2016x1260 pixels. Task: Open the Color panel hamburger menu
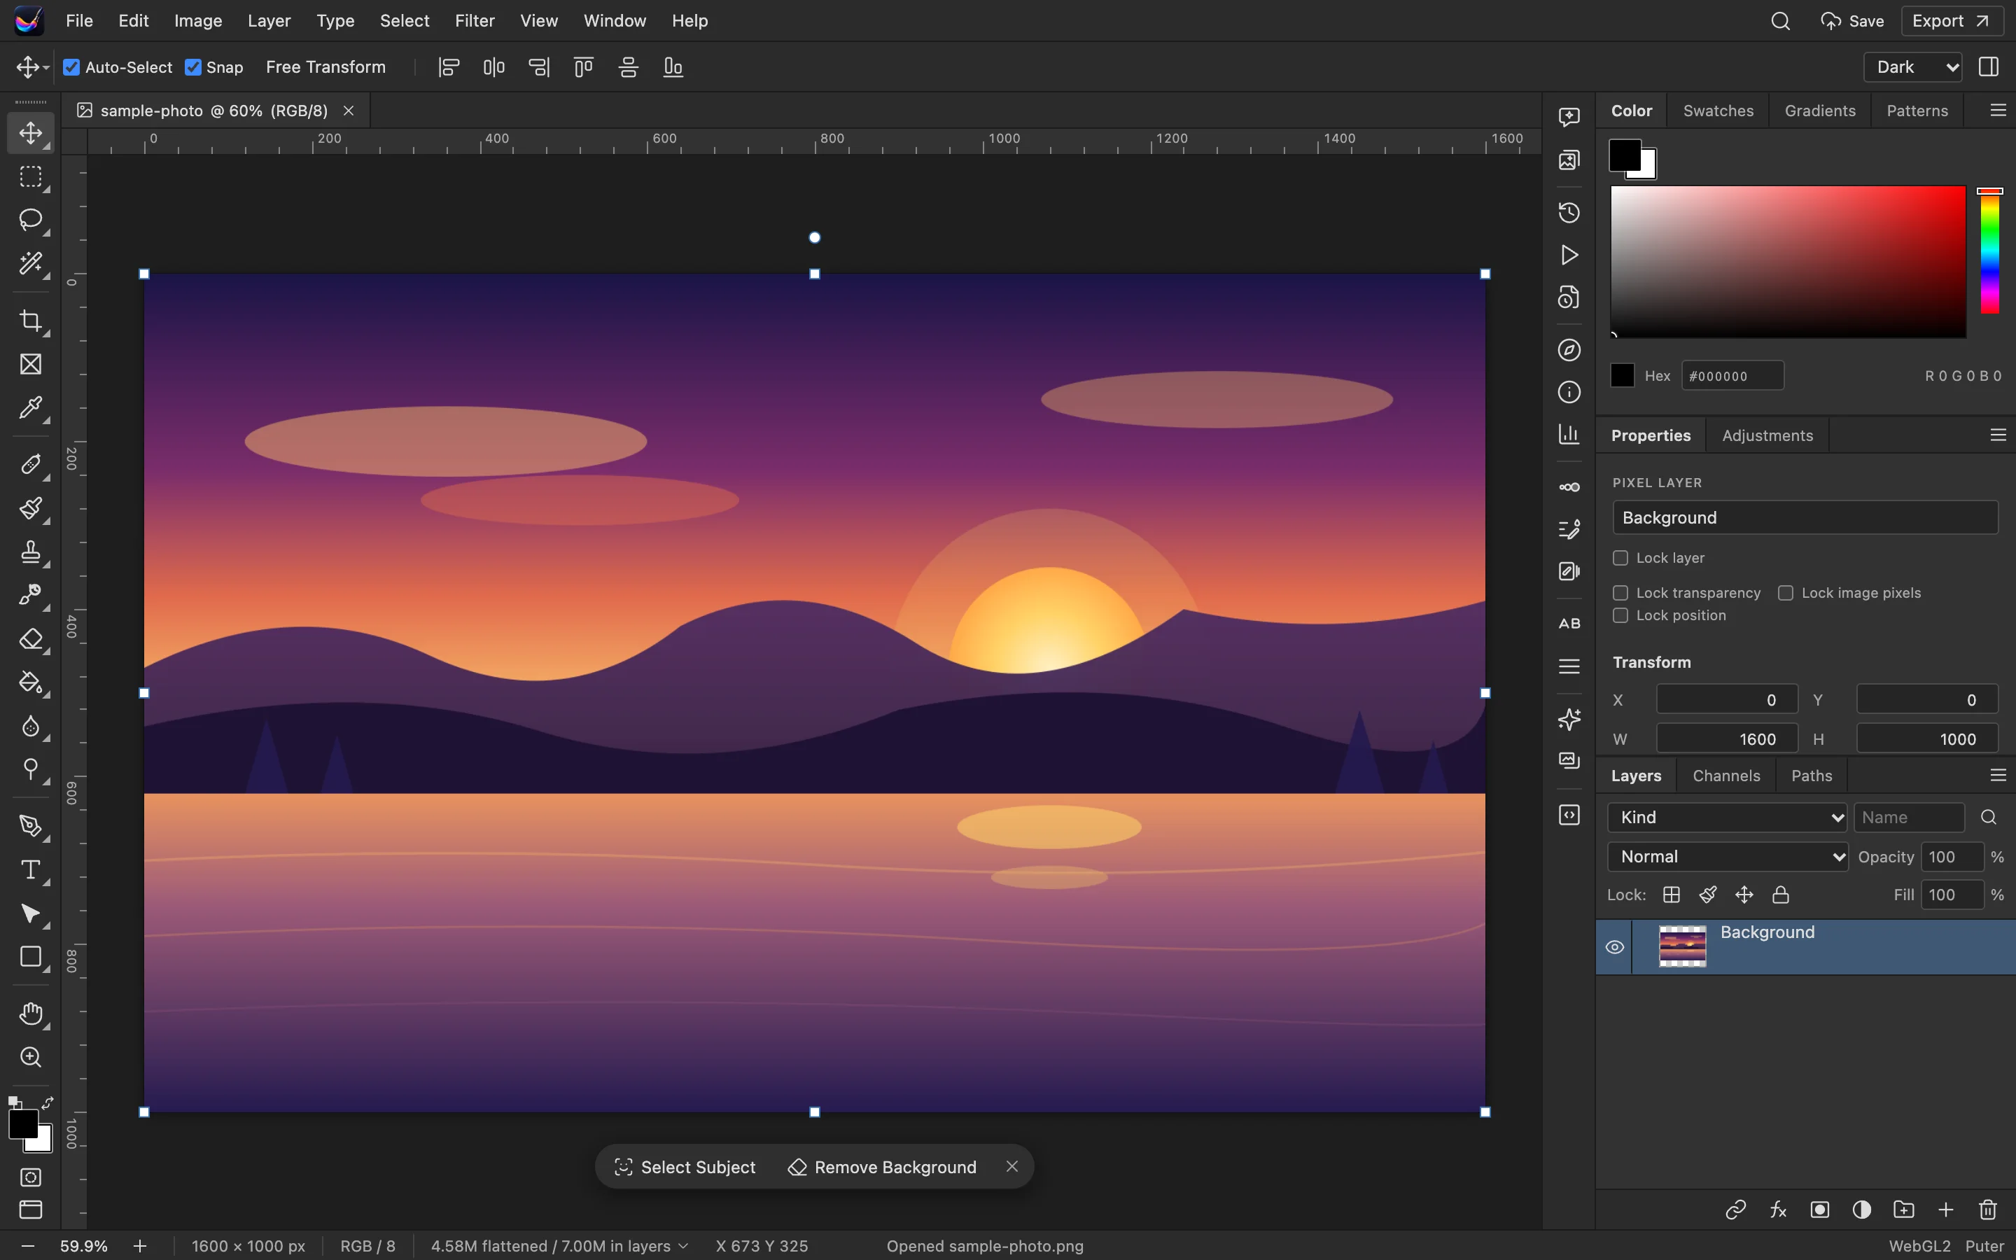[x=1998, y=110]
